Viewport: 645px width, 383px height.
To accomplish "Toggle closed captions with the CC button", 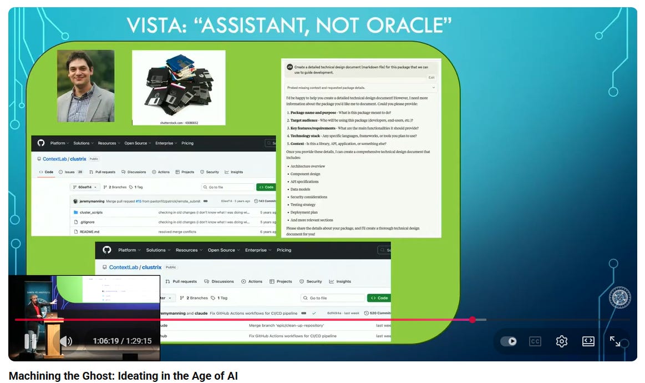I will [535, 341].
